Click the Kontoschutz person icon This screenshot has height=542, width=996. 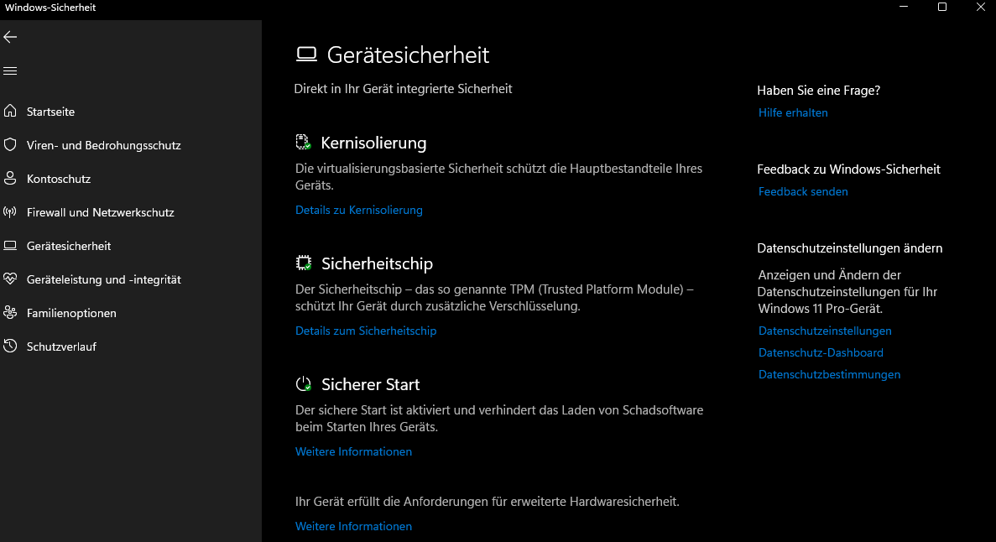10,179
